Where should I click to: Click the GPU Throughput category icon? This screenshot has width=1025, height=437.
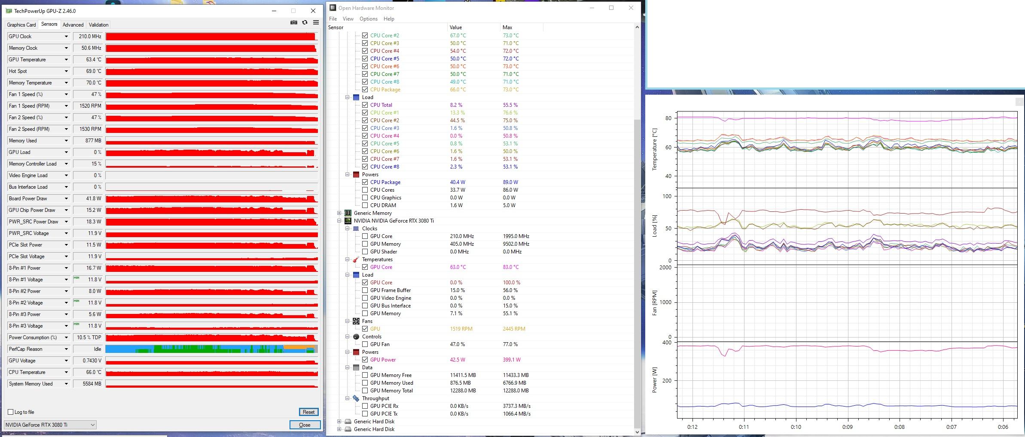coord(356,398)
